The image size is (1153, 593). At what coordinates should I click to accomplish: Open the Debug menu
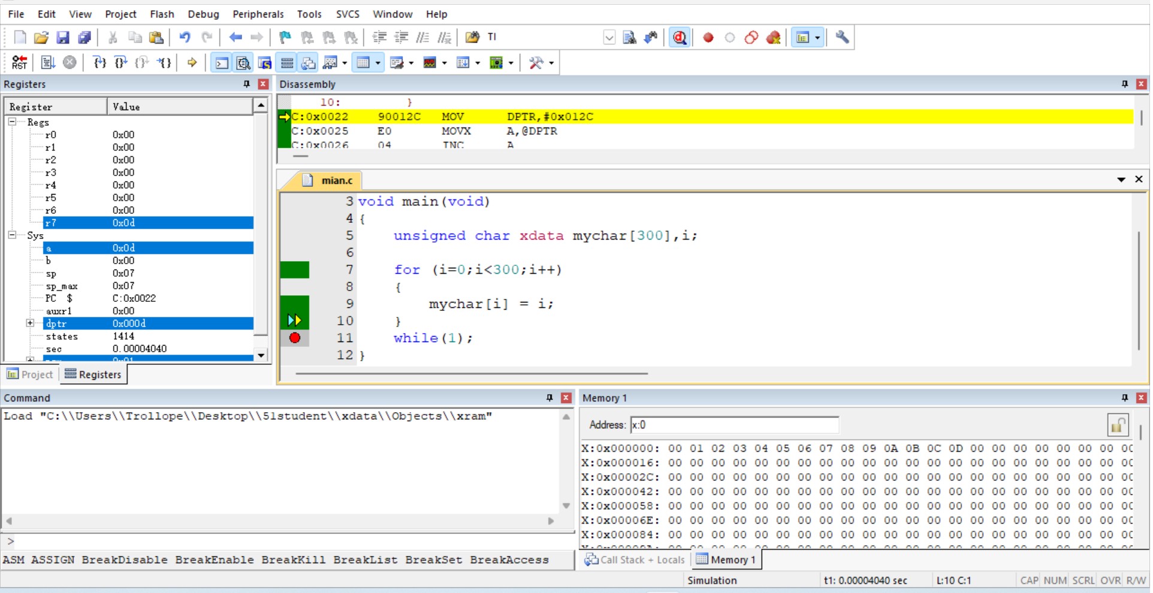pyautogui.click(x=203, y=14)
